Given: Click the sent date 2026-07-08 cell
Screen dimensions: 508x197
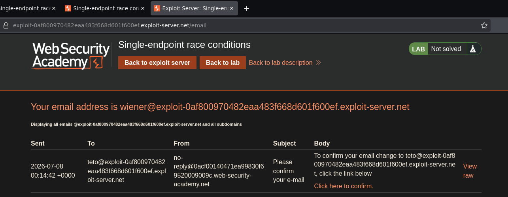Looking at the screenshot, I should click(53, 171).
